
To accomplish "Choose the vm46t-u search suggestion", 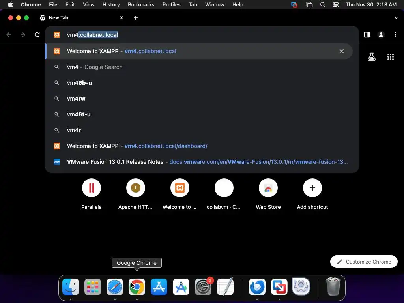I will (x=199, y=114).
